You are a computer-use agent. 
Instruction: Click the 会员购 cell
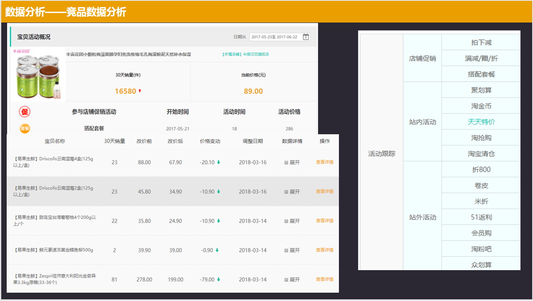click(x=481, y=233)
